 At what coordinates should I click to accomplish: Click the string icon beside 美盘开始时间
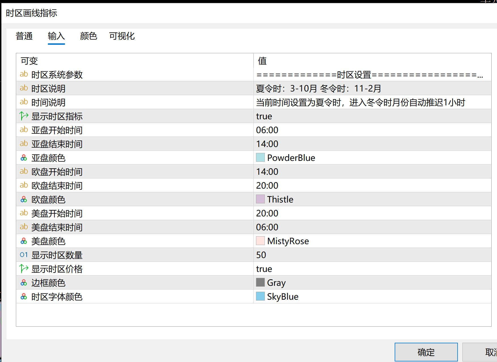pos(24,213)
